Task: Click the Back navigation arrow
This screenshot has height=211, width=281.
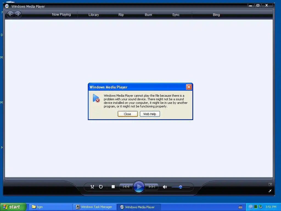Action: pyautogui.click(x=10, y=14)
